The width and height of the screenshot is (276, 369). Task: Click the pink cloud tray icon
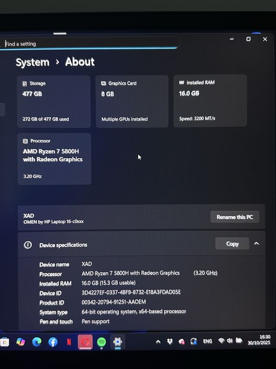pos(182,342)
